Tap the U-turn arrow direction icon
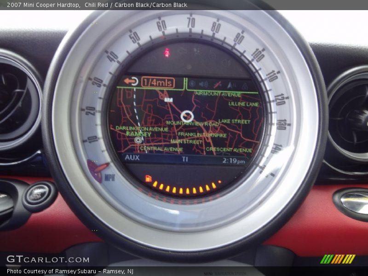Viewport: 368px width, 276px height. tap(131, 82)
